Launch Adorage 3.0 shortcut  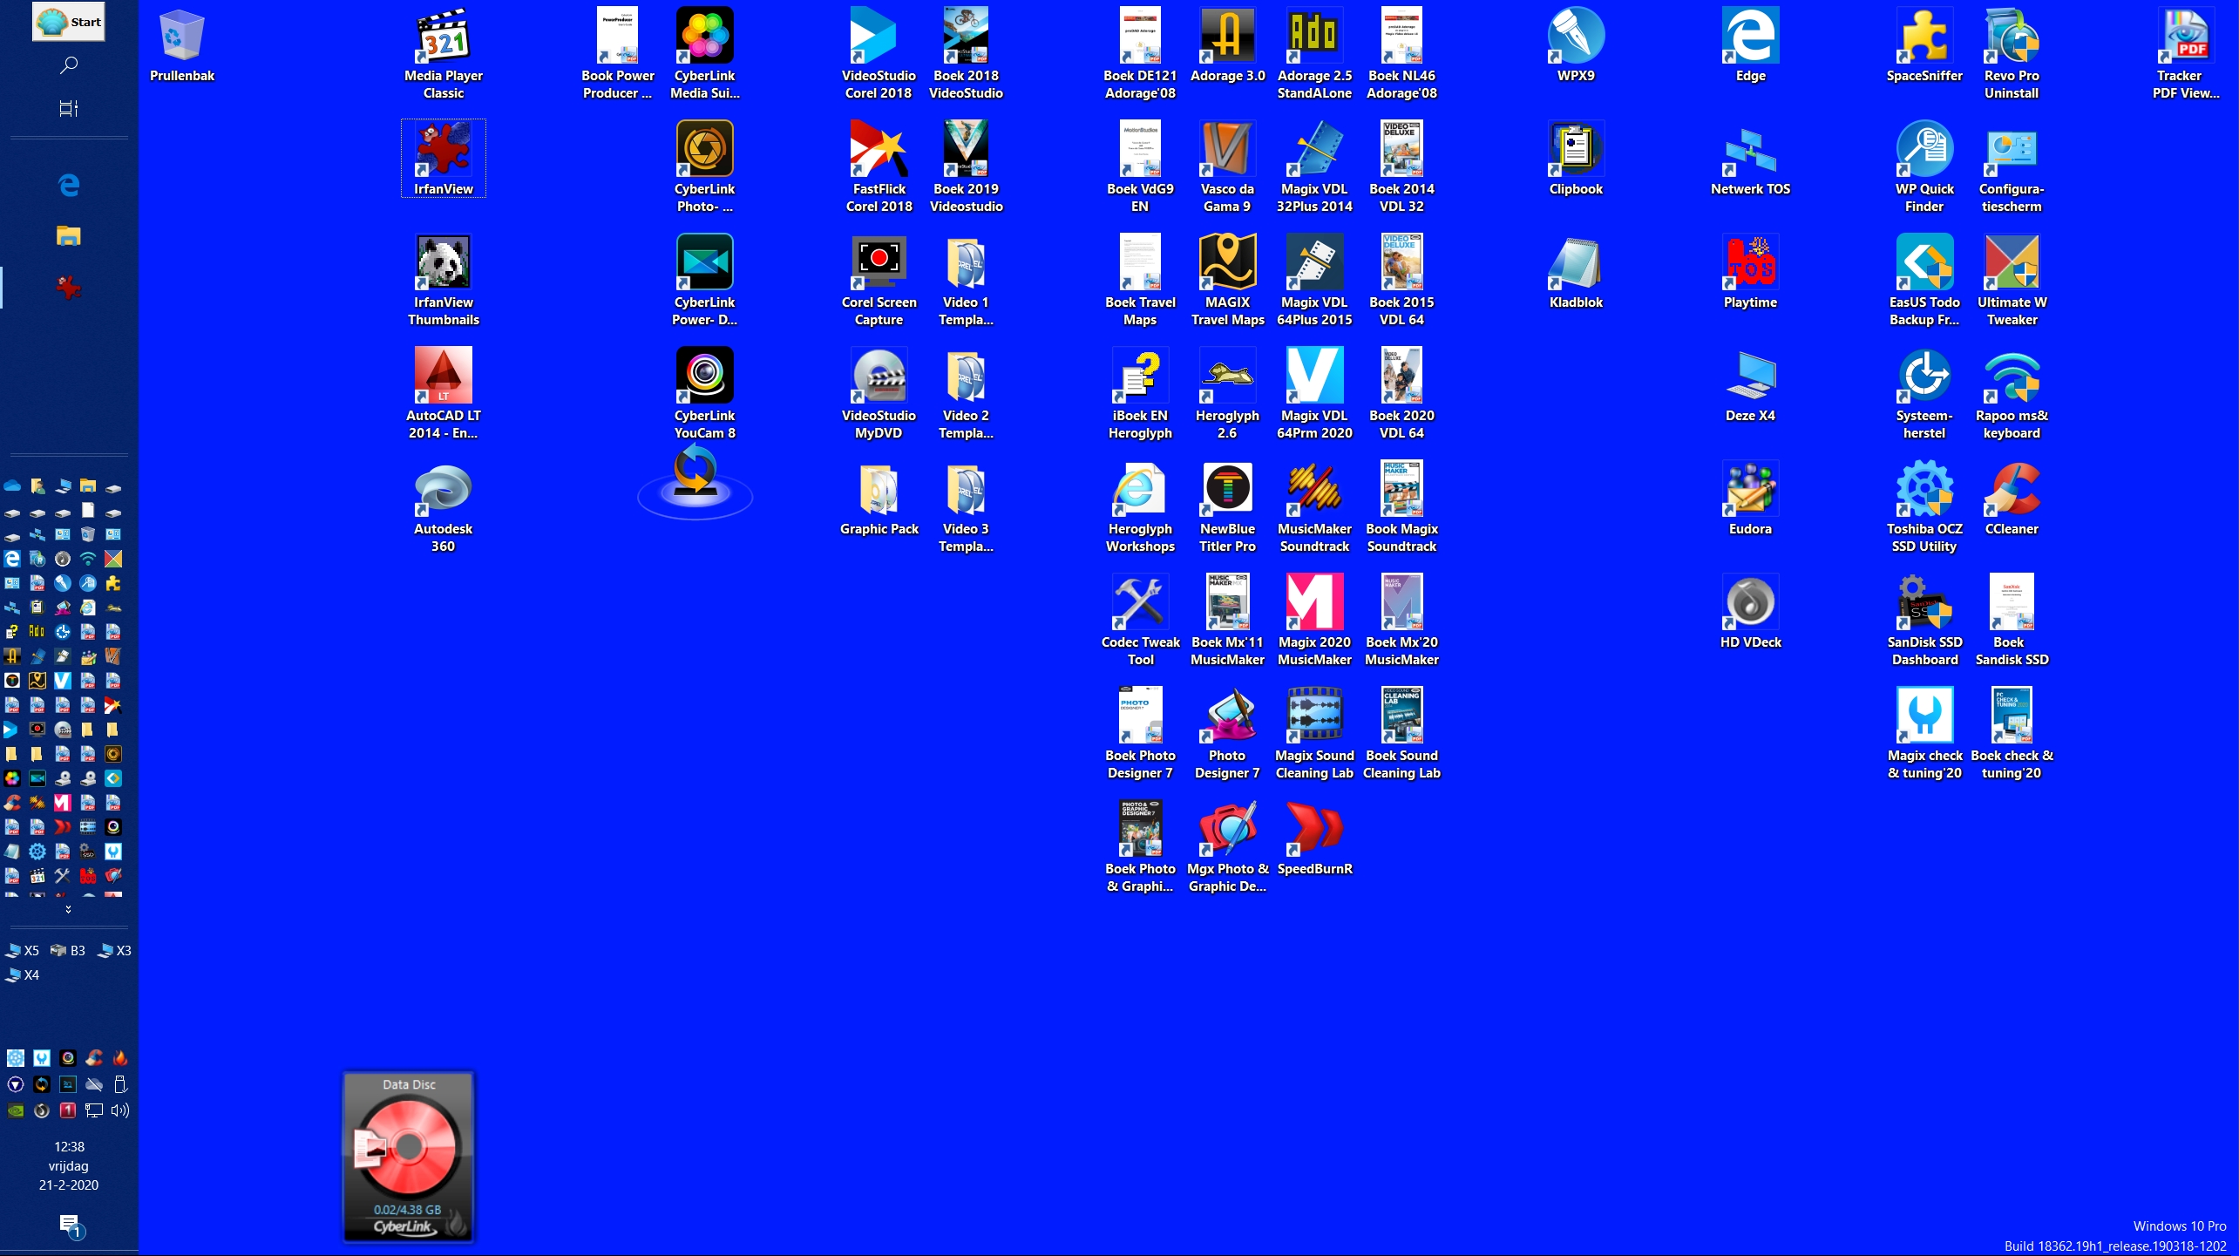[x=1227, y=46]
